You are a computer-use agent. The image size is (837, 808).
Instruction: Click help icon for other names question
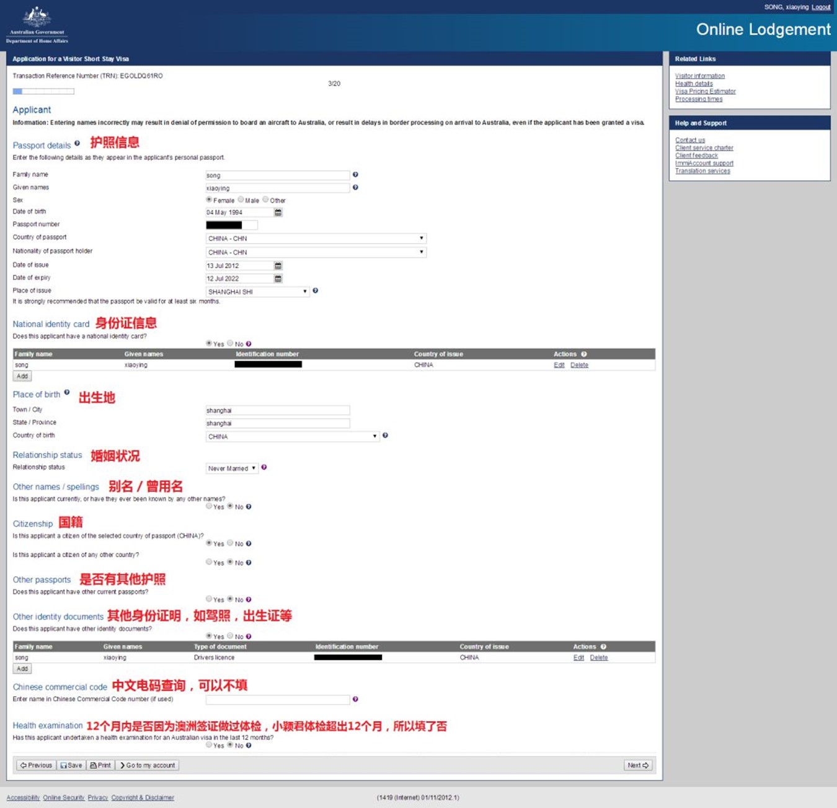[249, 507]
